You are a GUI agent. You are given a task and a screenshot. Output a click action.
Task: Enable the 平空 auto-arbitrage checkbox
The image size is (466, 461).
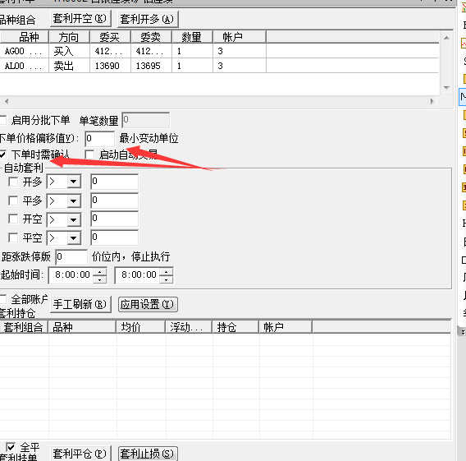13,237
